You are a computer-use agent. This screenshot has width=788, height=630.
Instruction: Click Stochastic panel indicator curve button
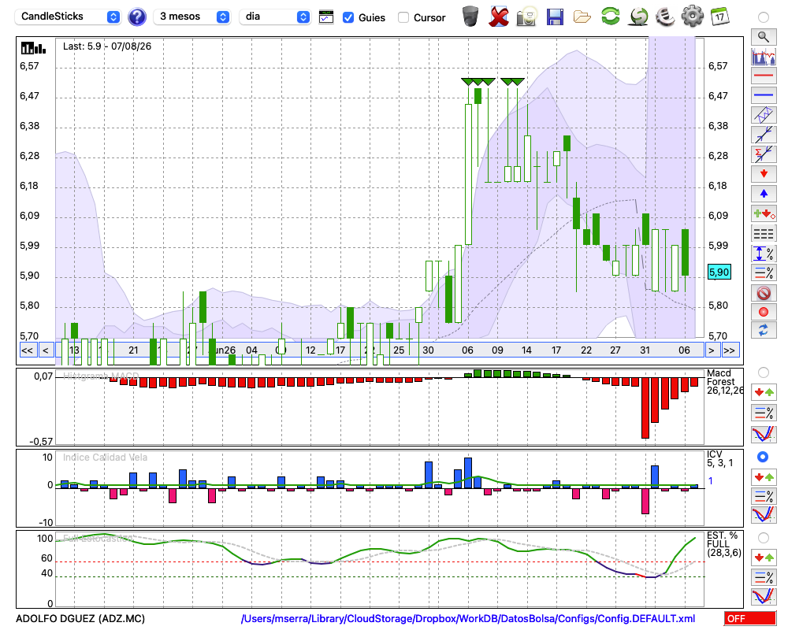point(764,596)
